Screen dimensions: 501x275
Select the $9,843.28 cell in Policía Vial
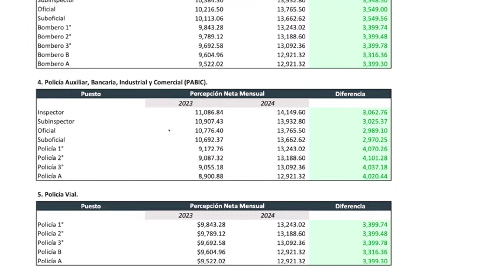pos(211,224)
